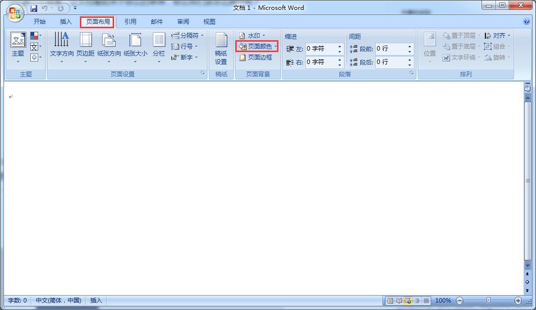Switch to web layout view in status bar

[408, 301]
